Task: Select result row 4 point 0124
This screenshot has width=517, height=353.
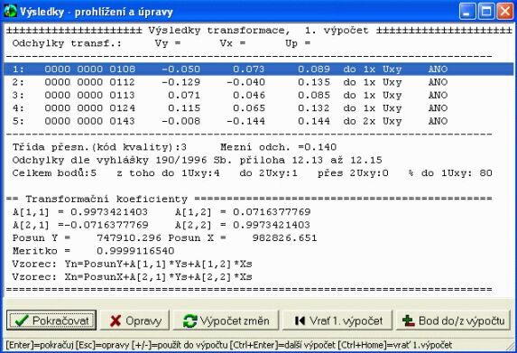Action: click(258, 107)
